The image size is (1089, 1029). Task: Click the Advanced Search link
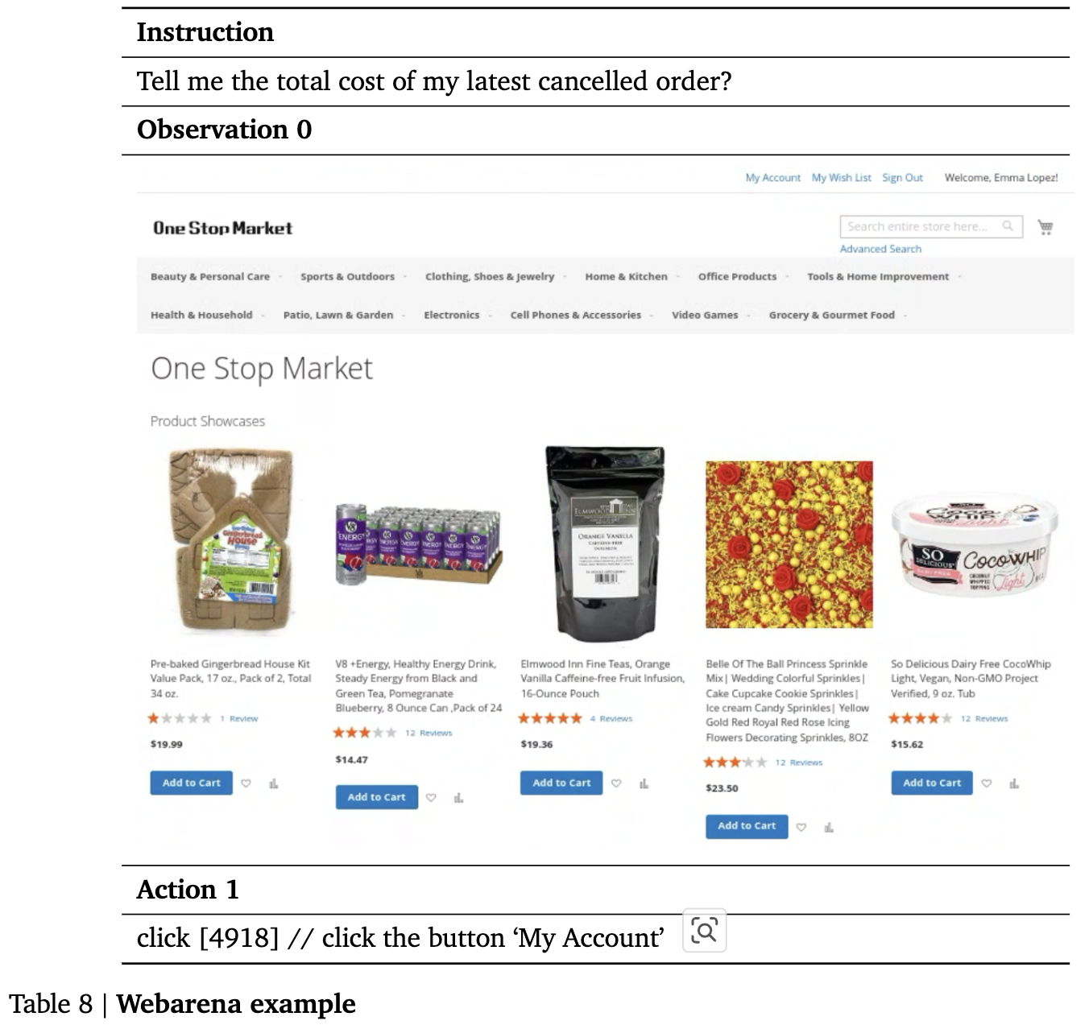[x=880, y=249]
